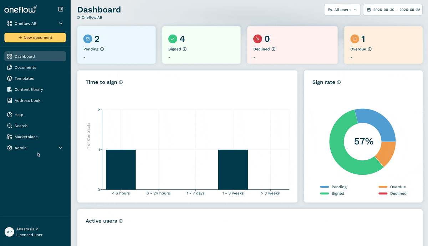Click the '# of Contracts' axis title
Viewport: 428px width, 246px height.
(88, 136)
